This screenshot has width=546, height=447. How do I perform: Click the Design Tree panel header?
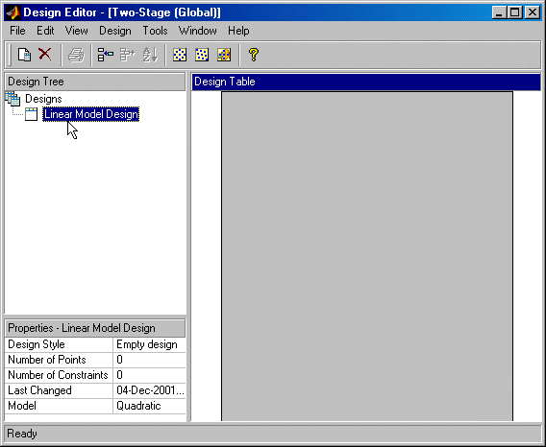95,82
